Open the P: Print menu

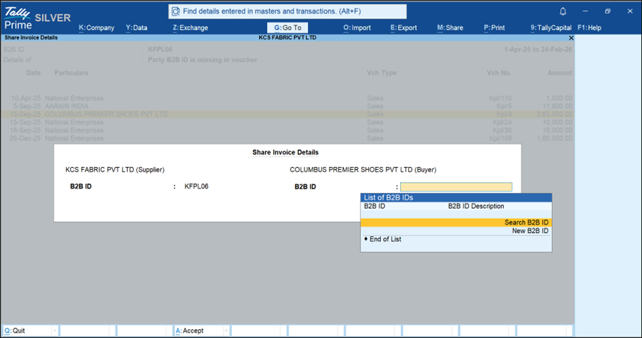click(494, 28)
